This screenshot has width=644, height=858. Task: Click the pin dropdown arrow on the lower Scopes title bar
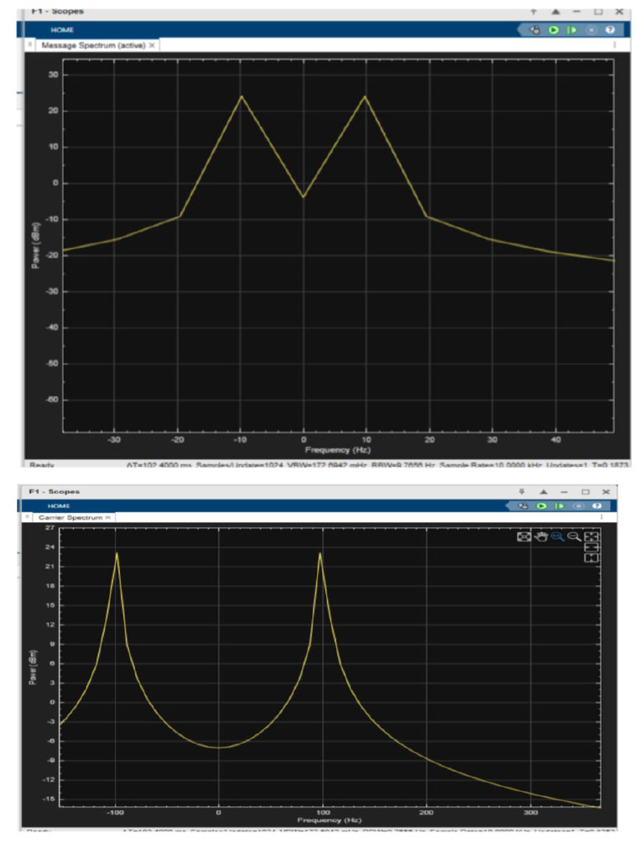pyautogui.click(x=522, y=491)
